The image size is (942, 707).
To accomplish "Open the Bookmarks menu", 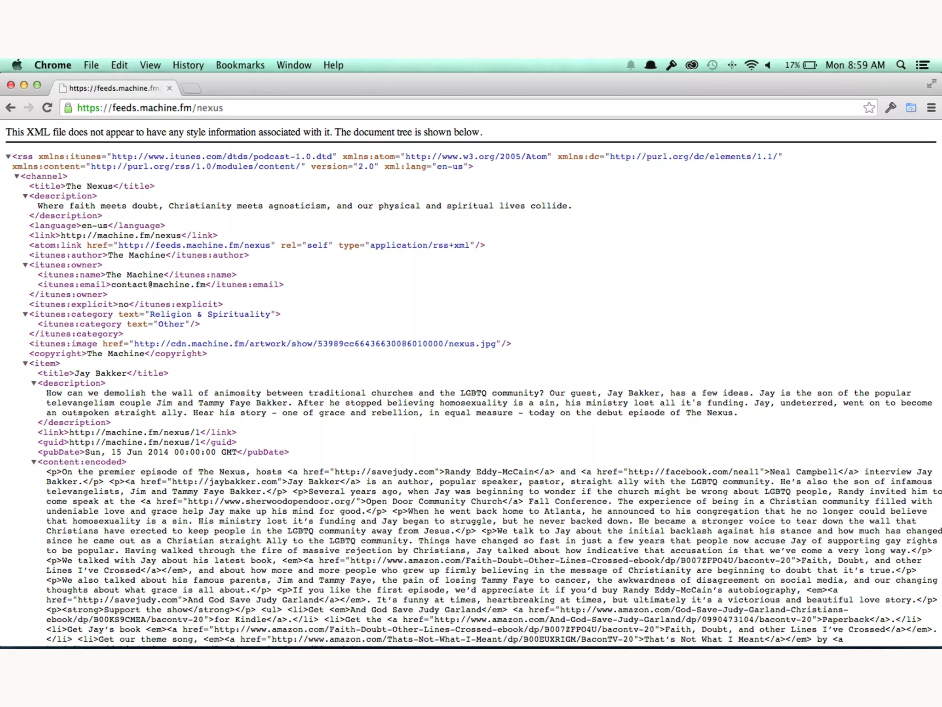I will click(x=240, y=65).
